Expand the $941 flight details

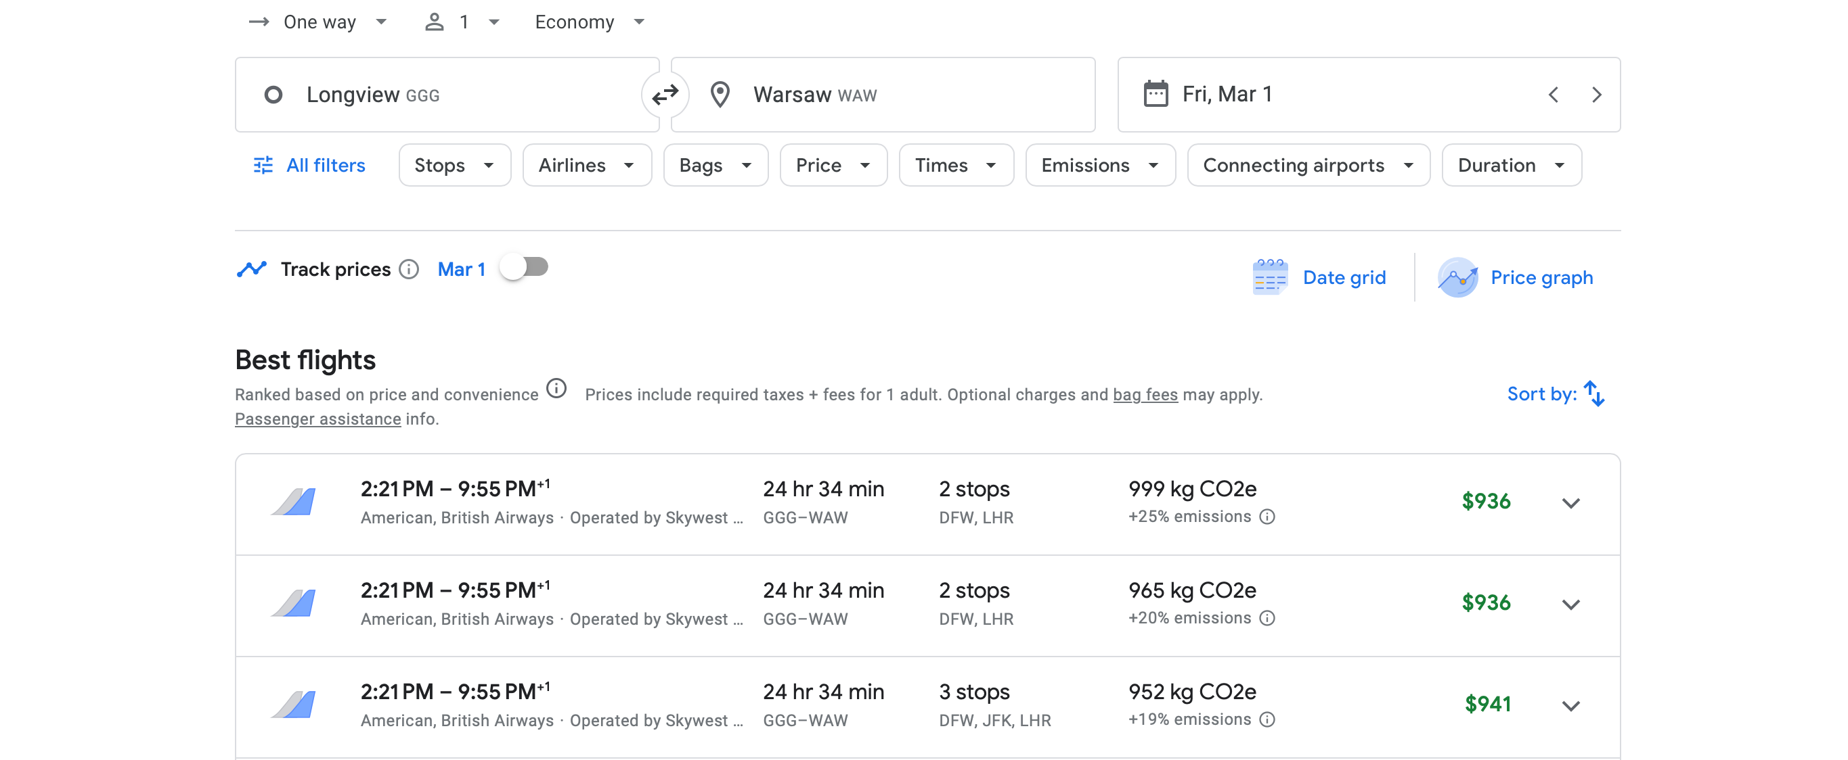click(x=1570, y=705)
